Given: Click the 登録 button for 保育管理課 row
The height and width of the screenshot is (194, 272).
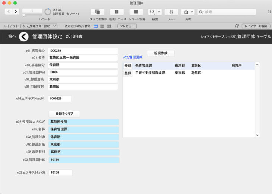Looking at the screenshot, I should (x=128, y=66).
